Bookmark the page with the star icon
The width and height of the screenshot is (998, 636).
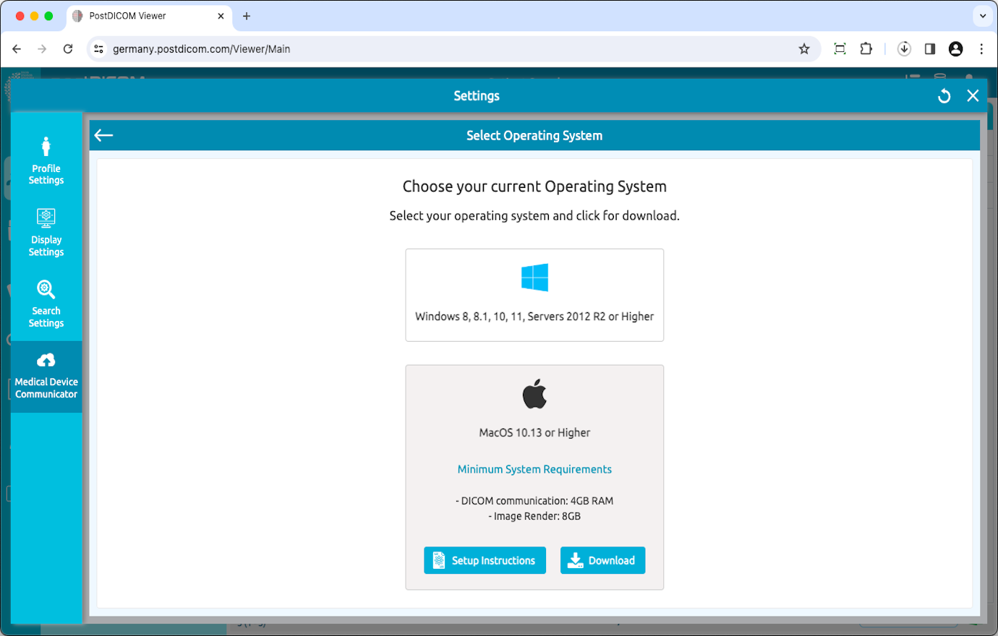point(804,48)
